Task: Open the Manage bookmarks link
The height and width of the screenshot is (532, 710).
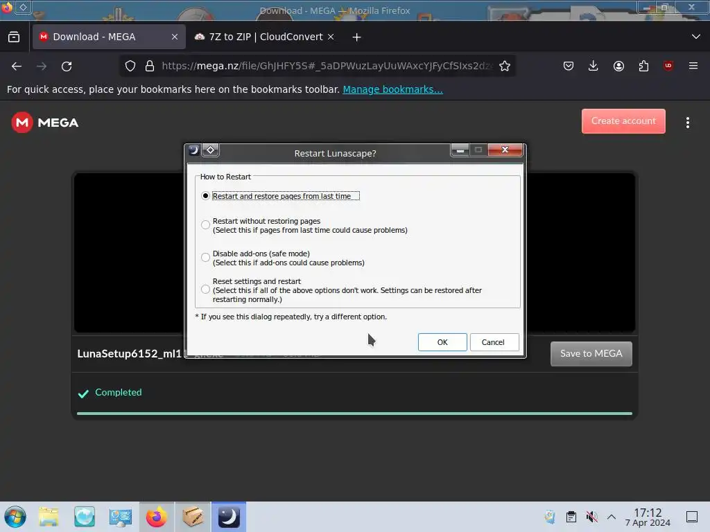Action: [x=392, y=89]
